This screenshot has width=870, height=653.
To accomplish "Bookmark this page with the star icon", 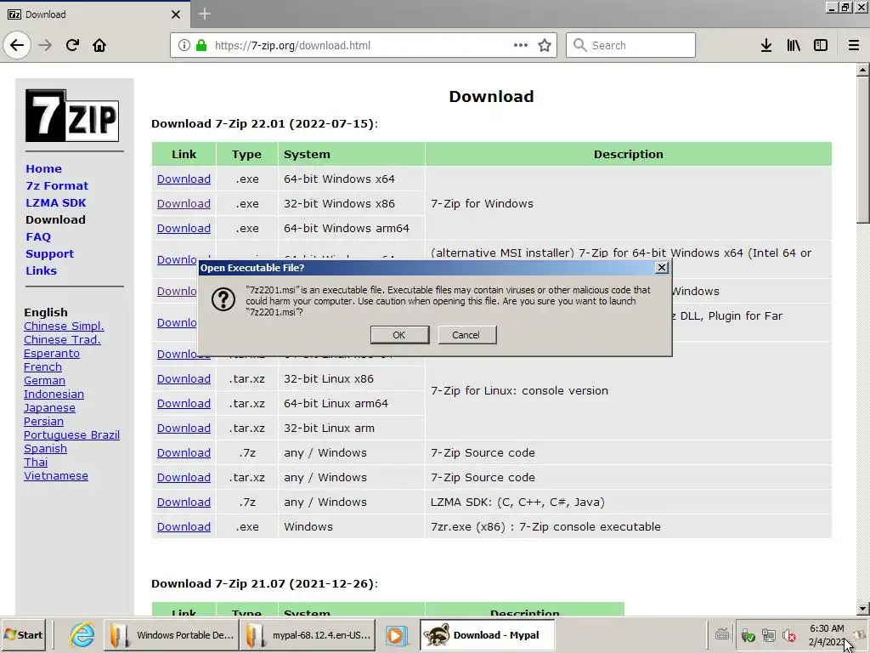I will (x=545, y=45).
